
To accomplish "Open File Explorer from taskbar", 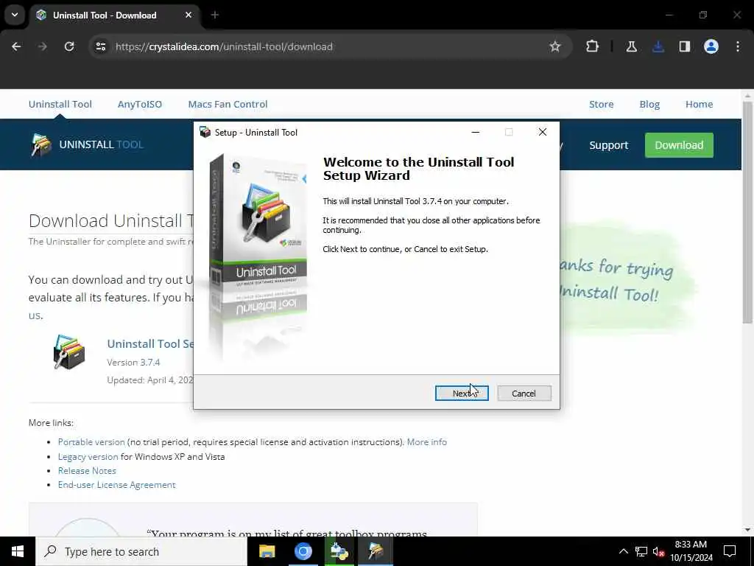I will pyautogui.click(x=267, y=551).
